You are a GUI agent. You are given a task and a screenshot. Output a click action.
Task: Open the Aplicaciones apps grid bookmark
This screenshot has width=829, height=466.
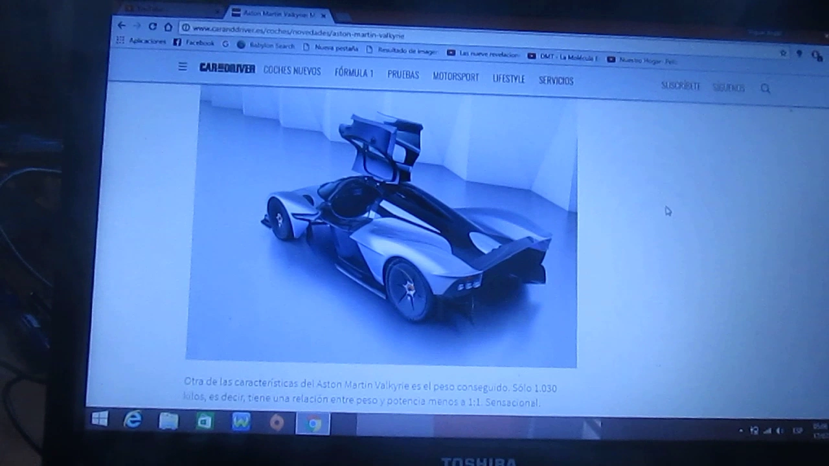pyautogui.click(x=141, y=41)
